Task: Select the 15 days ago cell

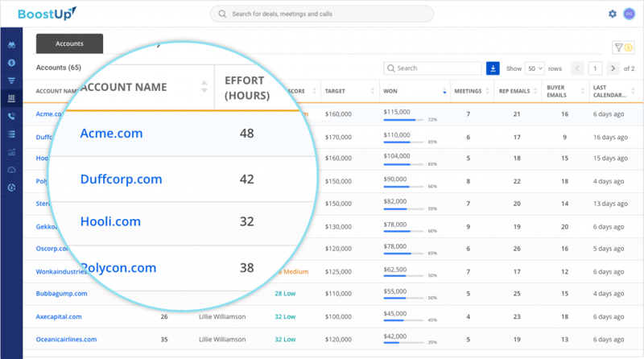Action: [x=610, y=158]
